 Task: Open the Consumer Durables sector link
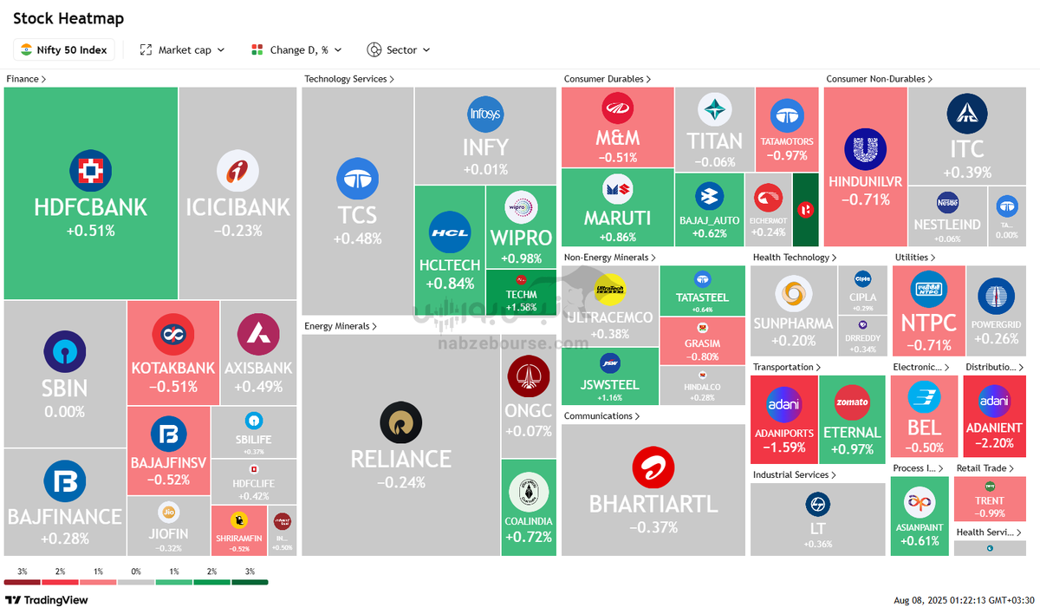(608, 79)
